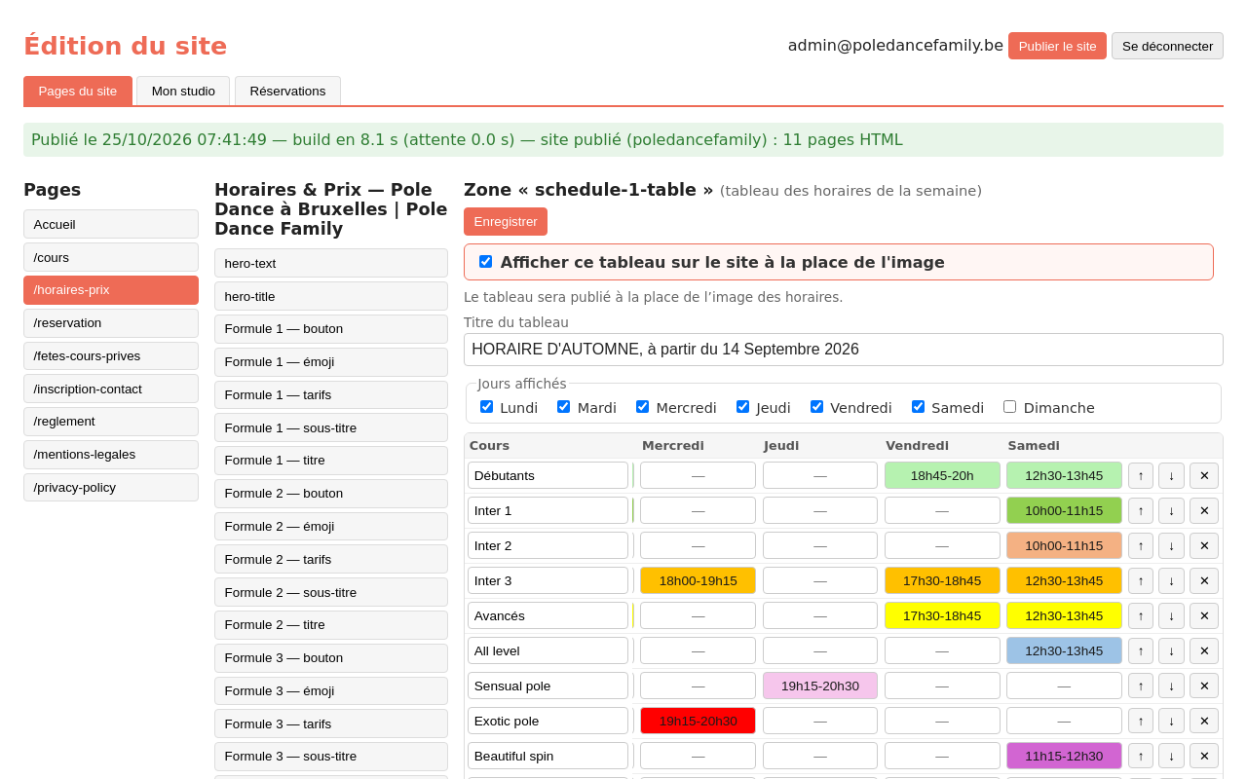The height and width of the screenshot is (779, 1247).
Task: Move the Débutants row up
Action: 1141,475
